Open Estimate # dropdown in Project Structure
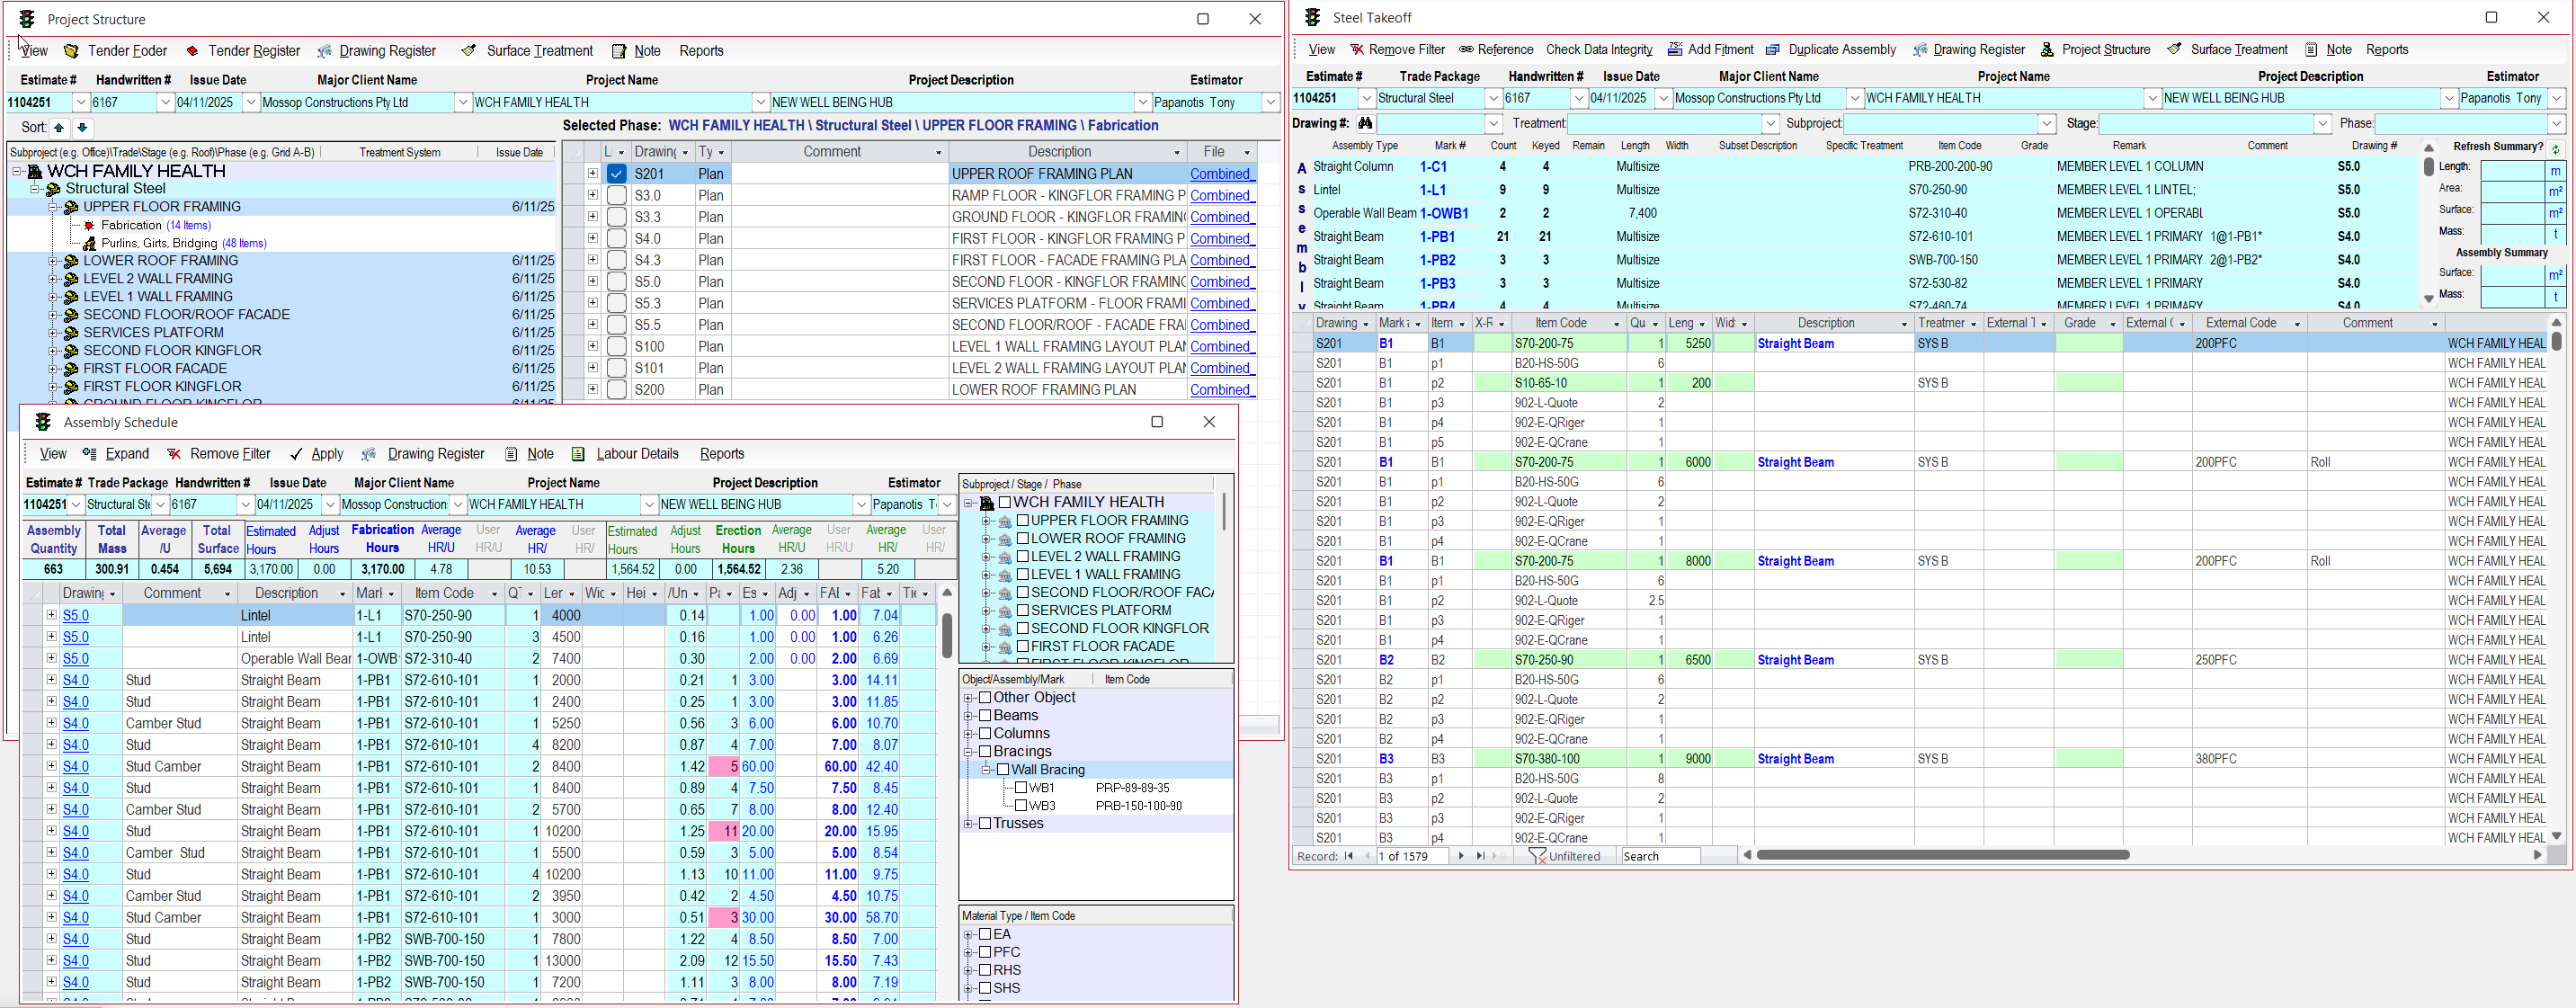2576x1008 pixels. point(81,102)
